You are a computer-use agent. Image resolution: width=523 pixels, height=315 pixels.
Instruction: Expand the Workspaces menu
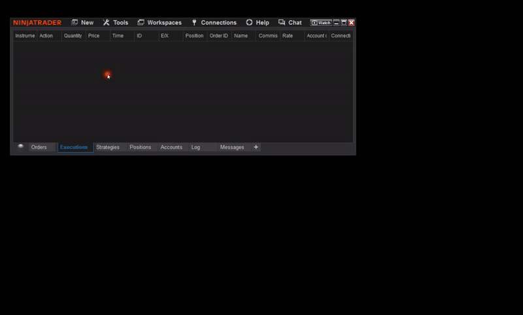[x=160, y=22]
